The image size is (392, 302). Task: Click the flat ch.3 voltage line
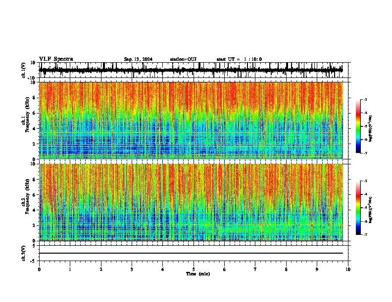click(x=191, y=253)
